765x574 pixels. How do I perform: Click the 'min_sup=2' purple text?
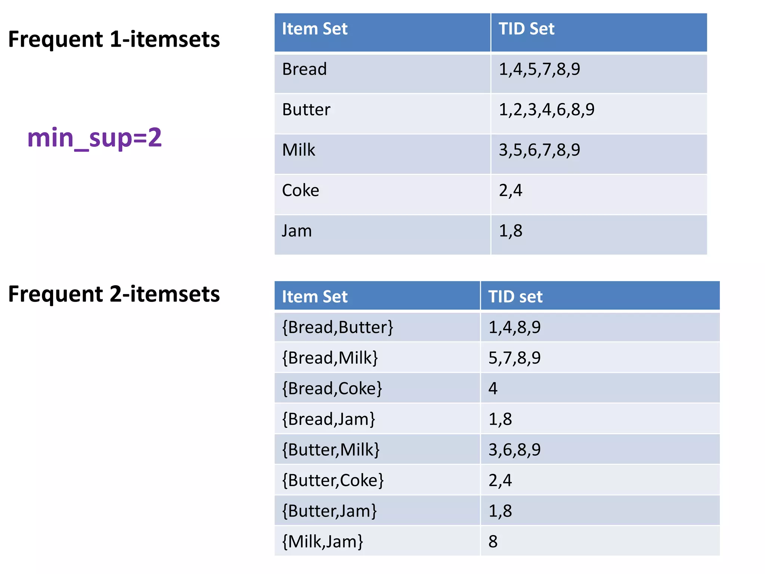(x=95, y=138)
